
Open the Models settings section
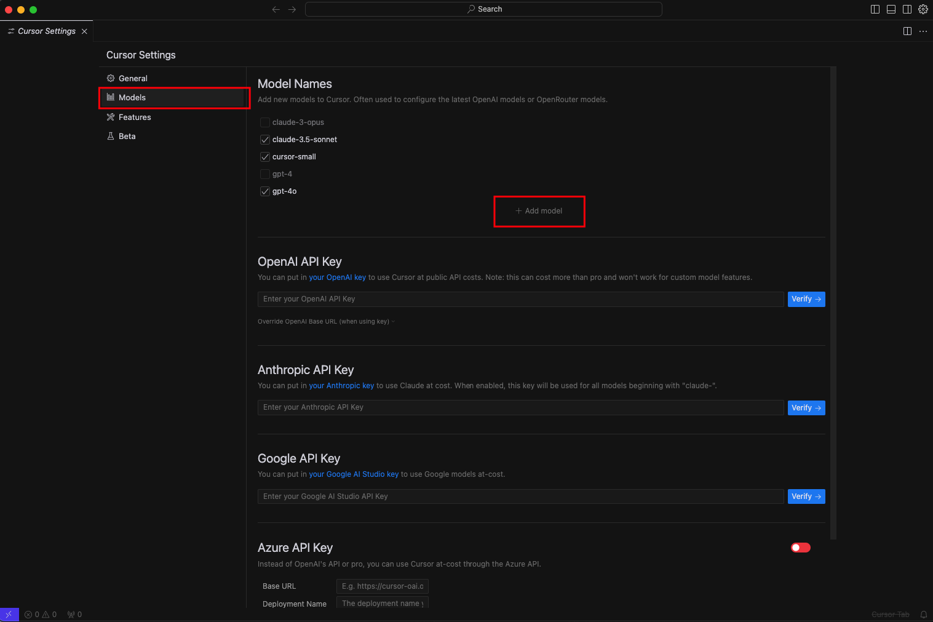[x=173, y=97]
